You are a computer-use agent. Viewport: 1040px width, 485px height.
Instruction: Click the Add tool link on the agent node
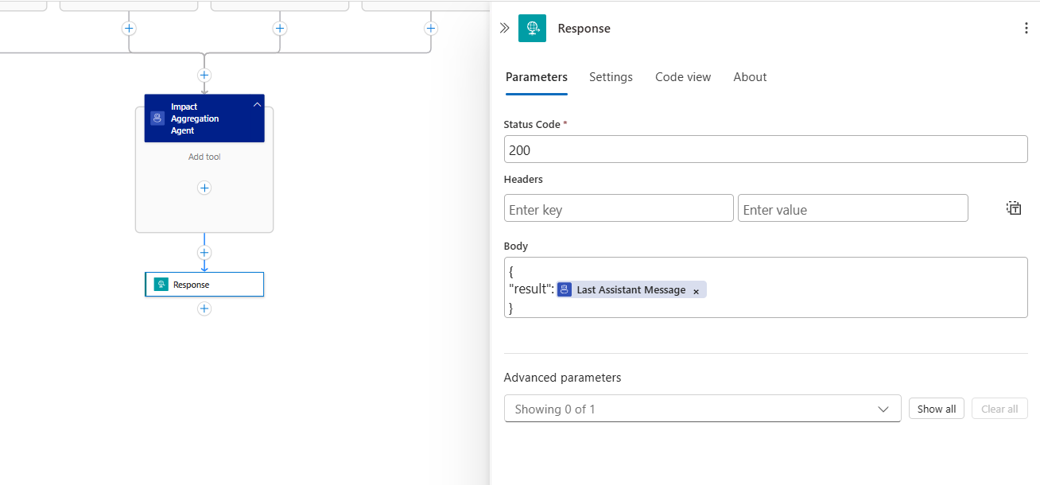point(204,157)
